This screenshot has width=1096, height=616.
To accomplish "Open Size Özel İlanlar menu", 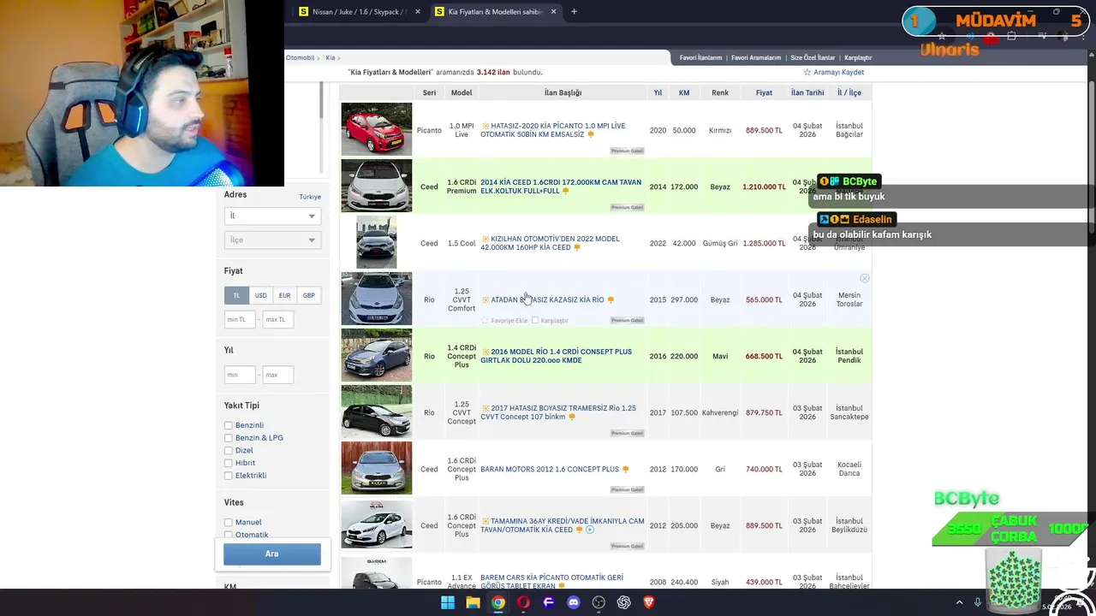I will pos(813,58).
